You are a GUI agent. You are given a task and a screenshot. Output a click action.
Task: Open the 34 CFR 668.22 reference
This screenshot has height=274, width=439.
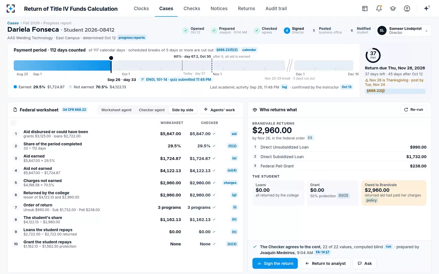click(74, 110)
